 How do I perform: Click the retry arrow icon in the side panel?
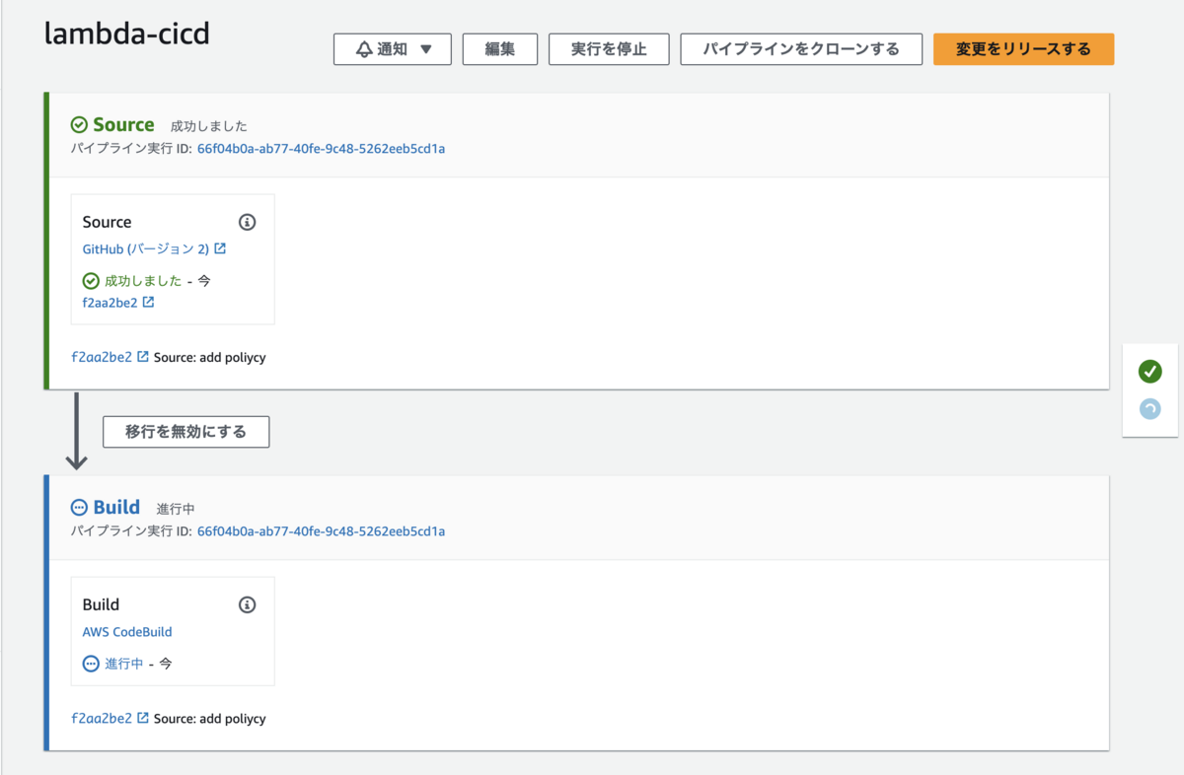[1149, 408]
